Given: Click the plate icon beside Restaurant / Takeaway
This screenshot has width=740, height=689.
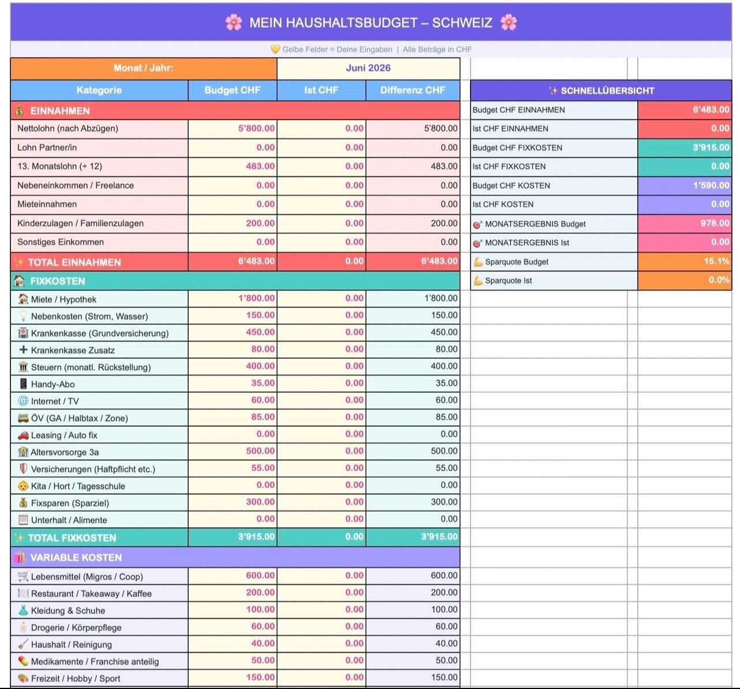Looking at the screenshot, I should (x=23, y=593).
